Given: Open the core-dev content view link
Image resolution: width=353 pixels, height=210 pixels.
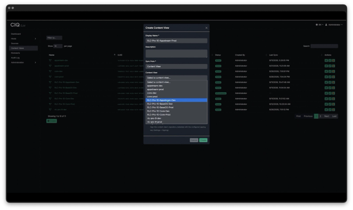Looking at the screenshot, I should click(58, 71).
